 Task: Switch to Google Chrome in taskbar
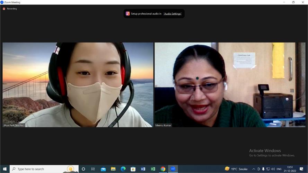pos(163,169)
